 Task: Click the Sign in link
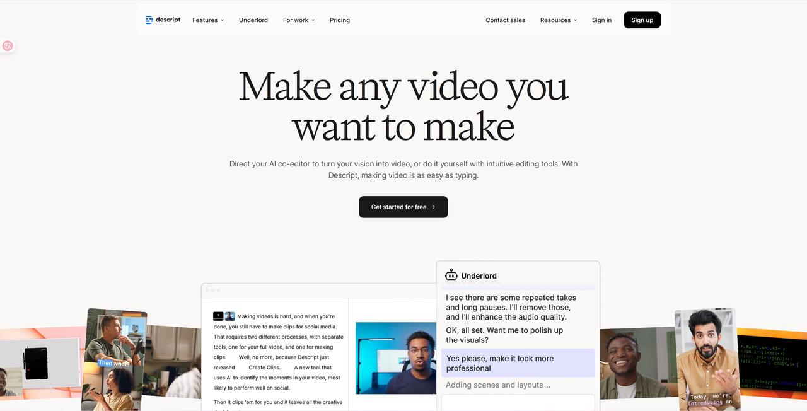tap(601, 20)
